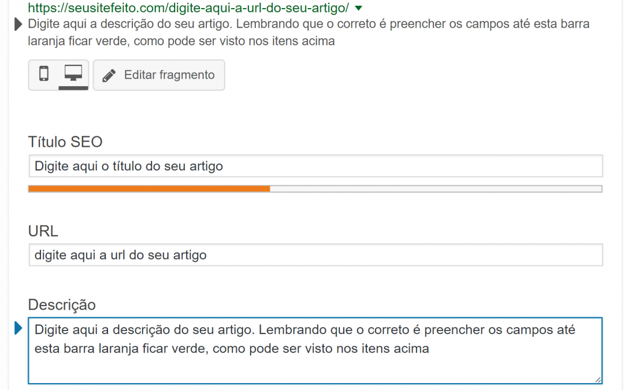Place the cursor after 'itens acima' in the Descrição box
624x390 pixels.
[x=430, y=348]
